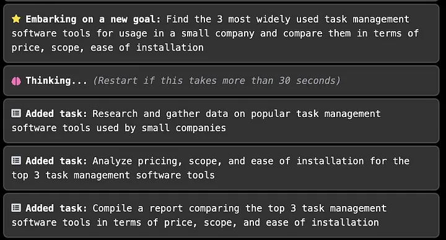The width and height of the screenshot is (446, 240).
Task: Open the 'Analyze pricing, scope, and ease' task message
Action: (221, 168)
